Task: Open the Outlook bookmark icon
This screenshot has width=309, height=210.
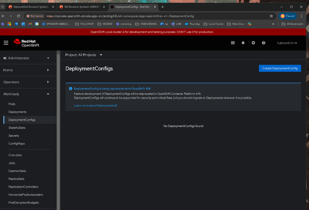Action: coord(23,24)
